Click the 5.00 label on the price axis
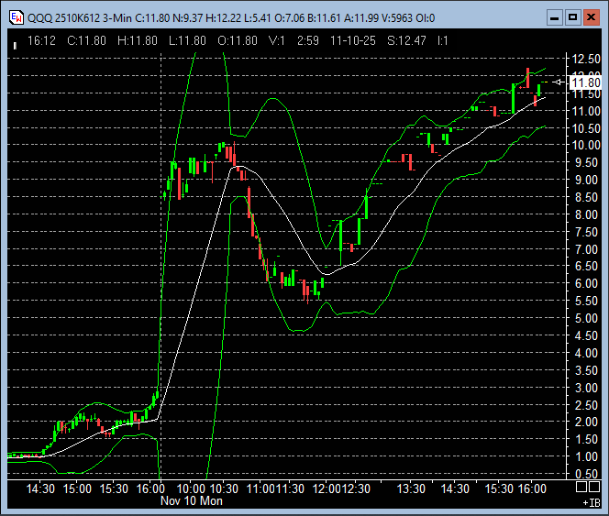 coord(585,318)
